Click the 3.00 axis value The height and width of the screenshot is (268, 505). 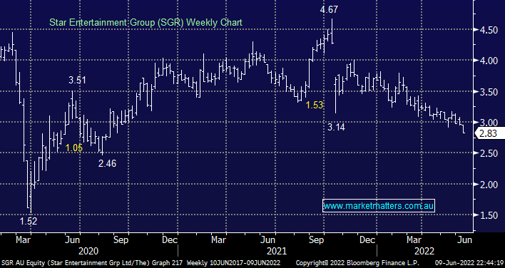pos(489,123)
